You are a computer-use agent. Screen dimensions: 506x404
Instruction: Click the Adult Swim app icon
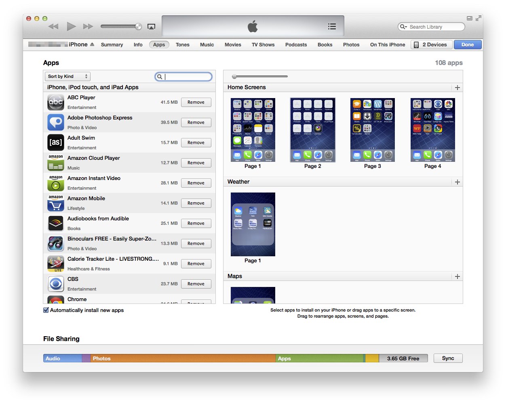56,142
